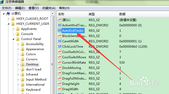This screenshot has width=169, height=94.
Task: Expand the International node arrow
Action: [18, 85]
